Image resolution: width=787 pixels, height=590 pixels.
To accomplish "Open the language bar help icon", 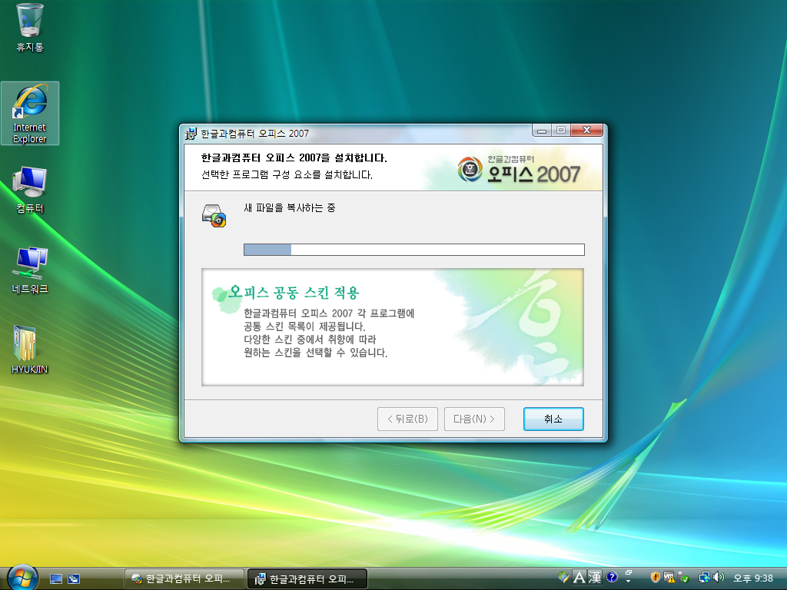I will [x=611, y=578].
